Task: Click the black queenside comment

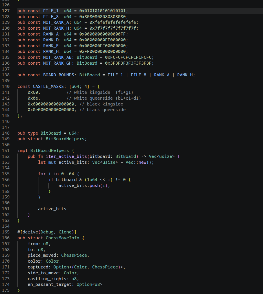Action: 102,110
